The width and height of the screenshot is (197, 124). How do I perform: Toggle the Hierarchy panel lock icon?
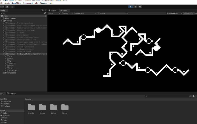43,11
